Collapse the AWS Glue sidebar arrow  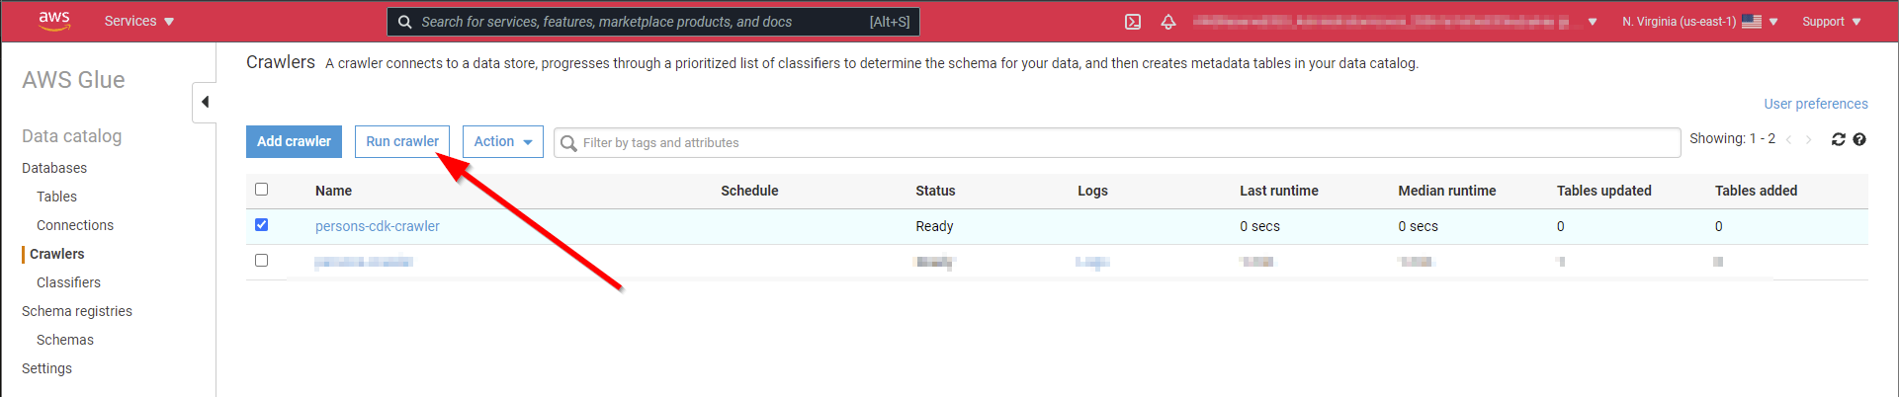click(x=205, y=102)
